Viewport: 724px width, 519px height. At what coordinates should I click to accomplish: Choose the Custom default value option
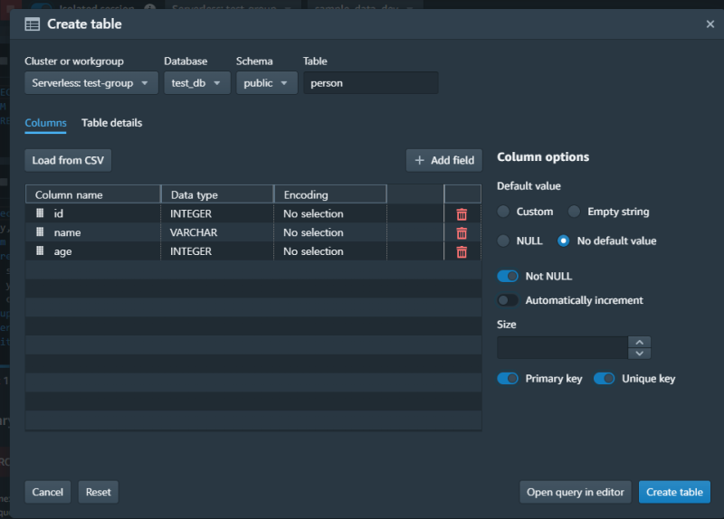point(503,212)
